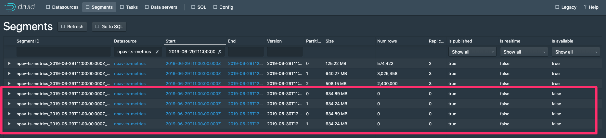Focus the End filter field
The image size is (606, 138).
[246, 52]
